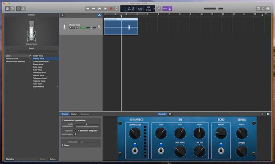Click the Fast Forward transport button
Image resolution: width=275 pixels, height=164 pixels.
94,9
